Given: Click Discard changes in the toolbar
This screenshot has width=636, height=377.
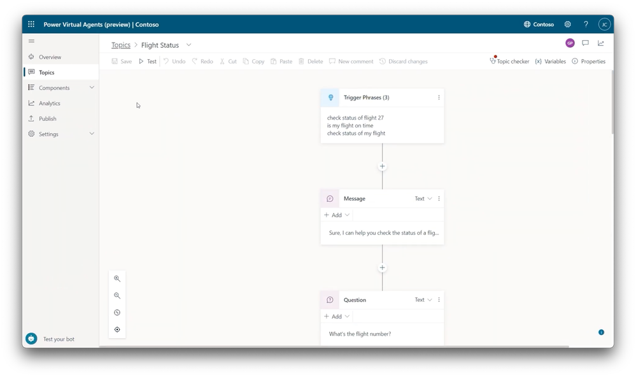Looking at the screenshot, I should [404, 61].
